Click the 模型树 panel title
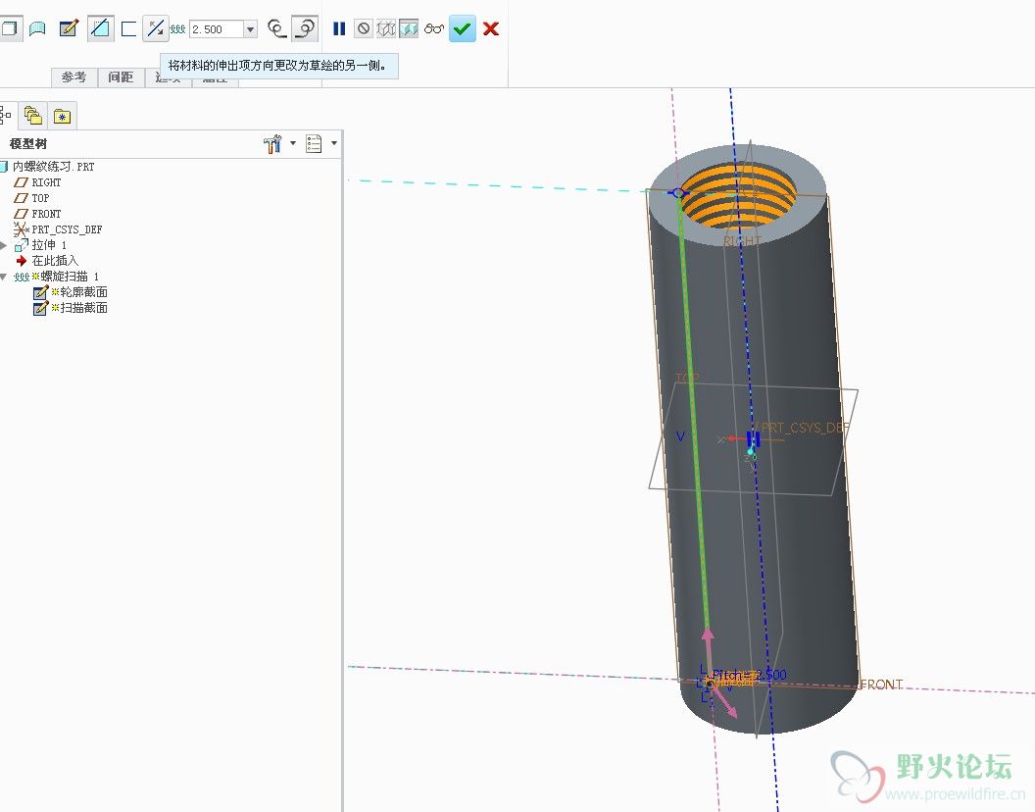Screen dimensions: 1035x812 pos(28,143)
